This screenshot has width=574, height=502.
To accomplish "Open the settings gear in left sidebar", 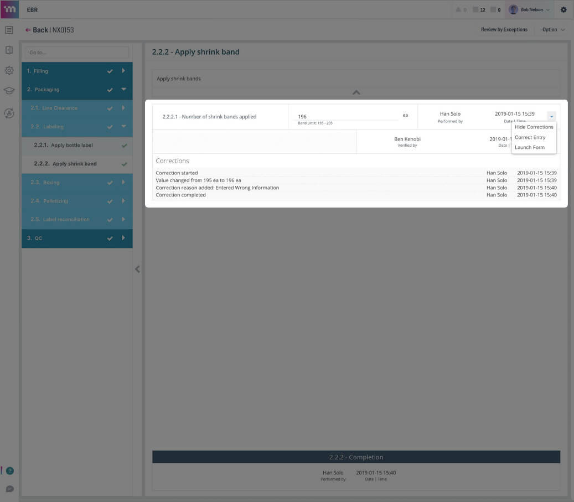I will pyautogui.click(x=9, y=71).
